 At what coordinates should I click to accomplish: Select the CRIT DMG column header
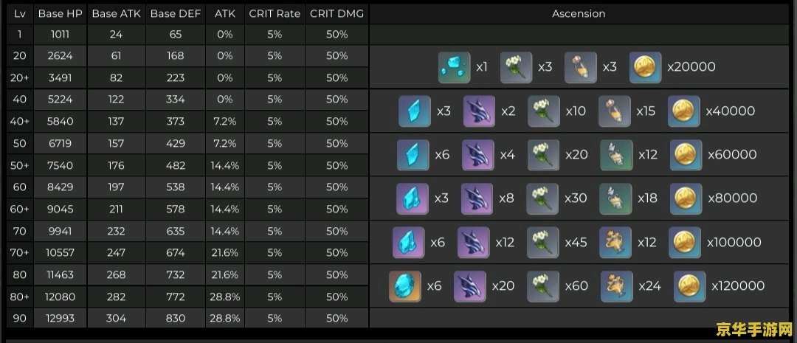pyautogui.click(x=337, y=14)
